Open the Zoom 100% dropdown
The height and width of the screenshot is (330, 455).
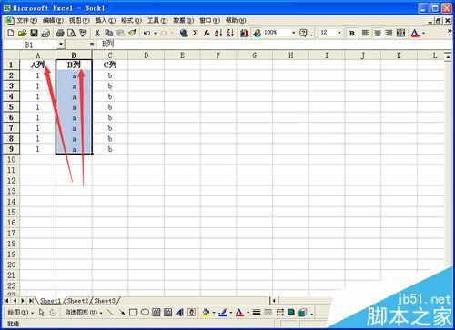pos(293,33)
